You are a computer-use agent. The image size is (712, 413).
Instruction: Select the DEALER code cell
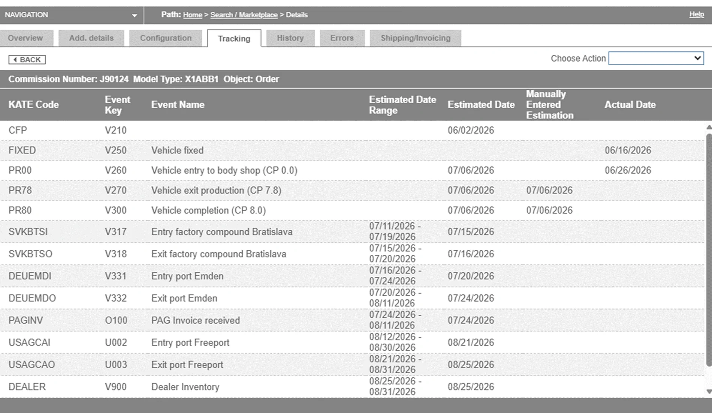click(27, 387)
